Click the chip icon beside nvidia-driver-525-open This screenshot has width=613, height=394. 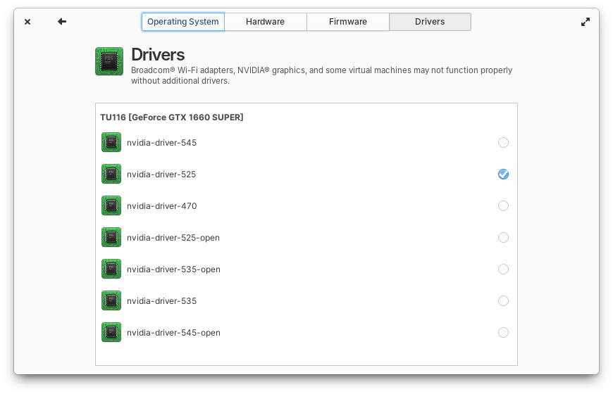click(x=111, y=237)
